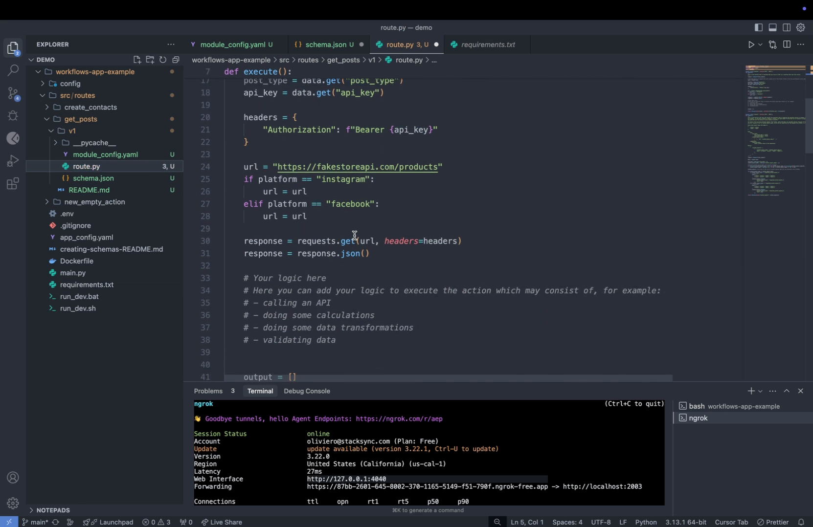Click the editor horizontal scrollbar
813x527 pixels.
[x=448, y=378]
